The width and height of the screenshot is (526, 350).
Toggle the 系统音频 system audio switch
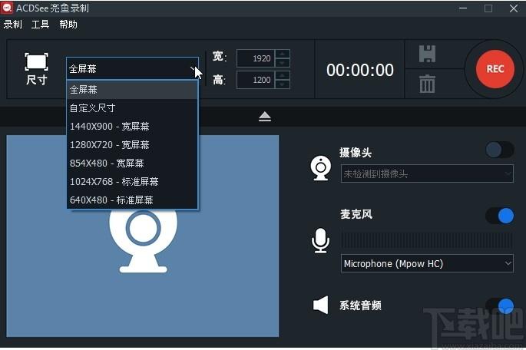point(499,305)
